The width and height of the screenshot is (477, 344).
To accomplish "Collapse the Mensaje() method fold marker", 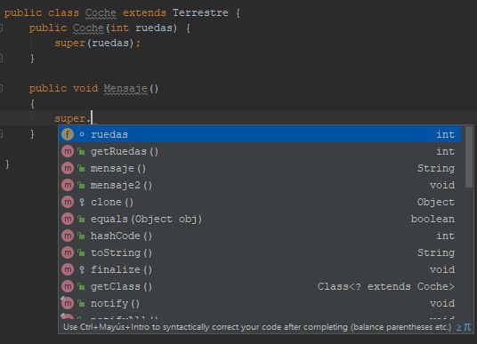I will (1, 88).
